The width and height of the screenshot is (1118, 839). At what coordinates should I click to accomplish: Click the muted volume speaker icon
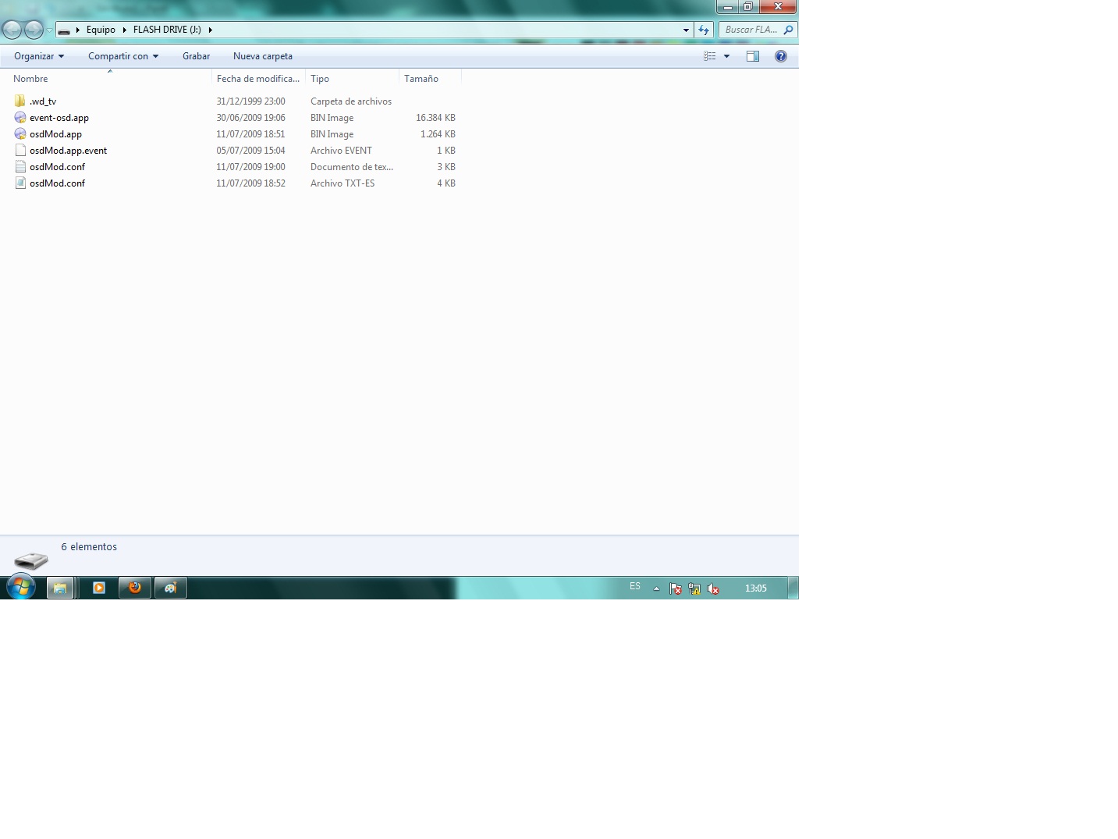713,588
